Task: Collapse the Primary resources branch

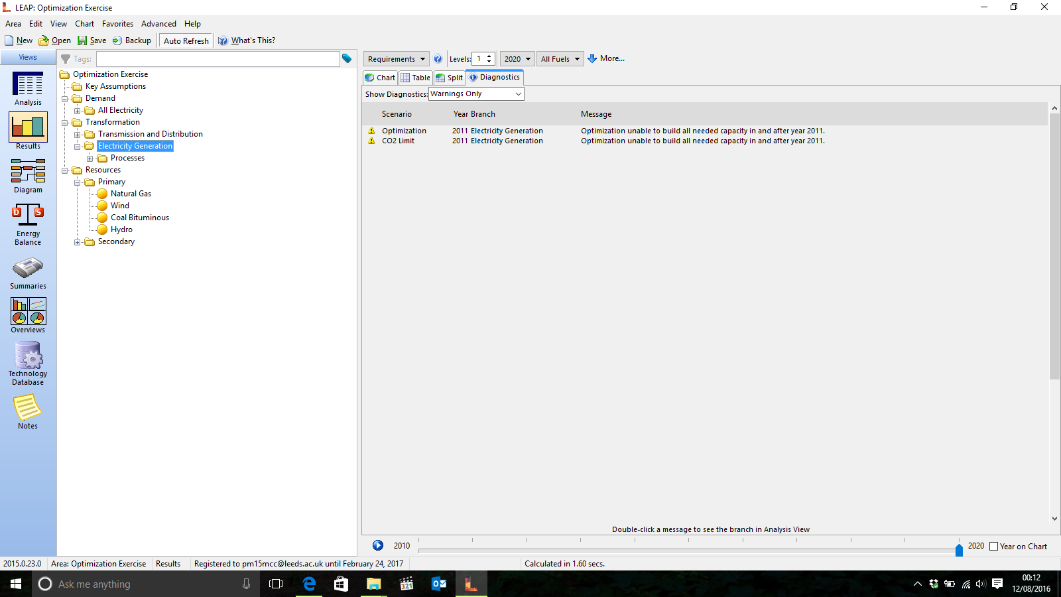Action: [78, 182]
